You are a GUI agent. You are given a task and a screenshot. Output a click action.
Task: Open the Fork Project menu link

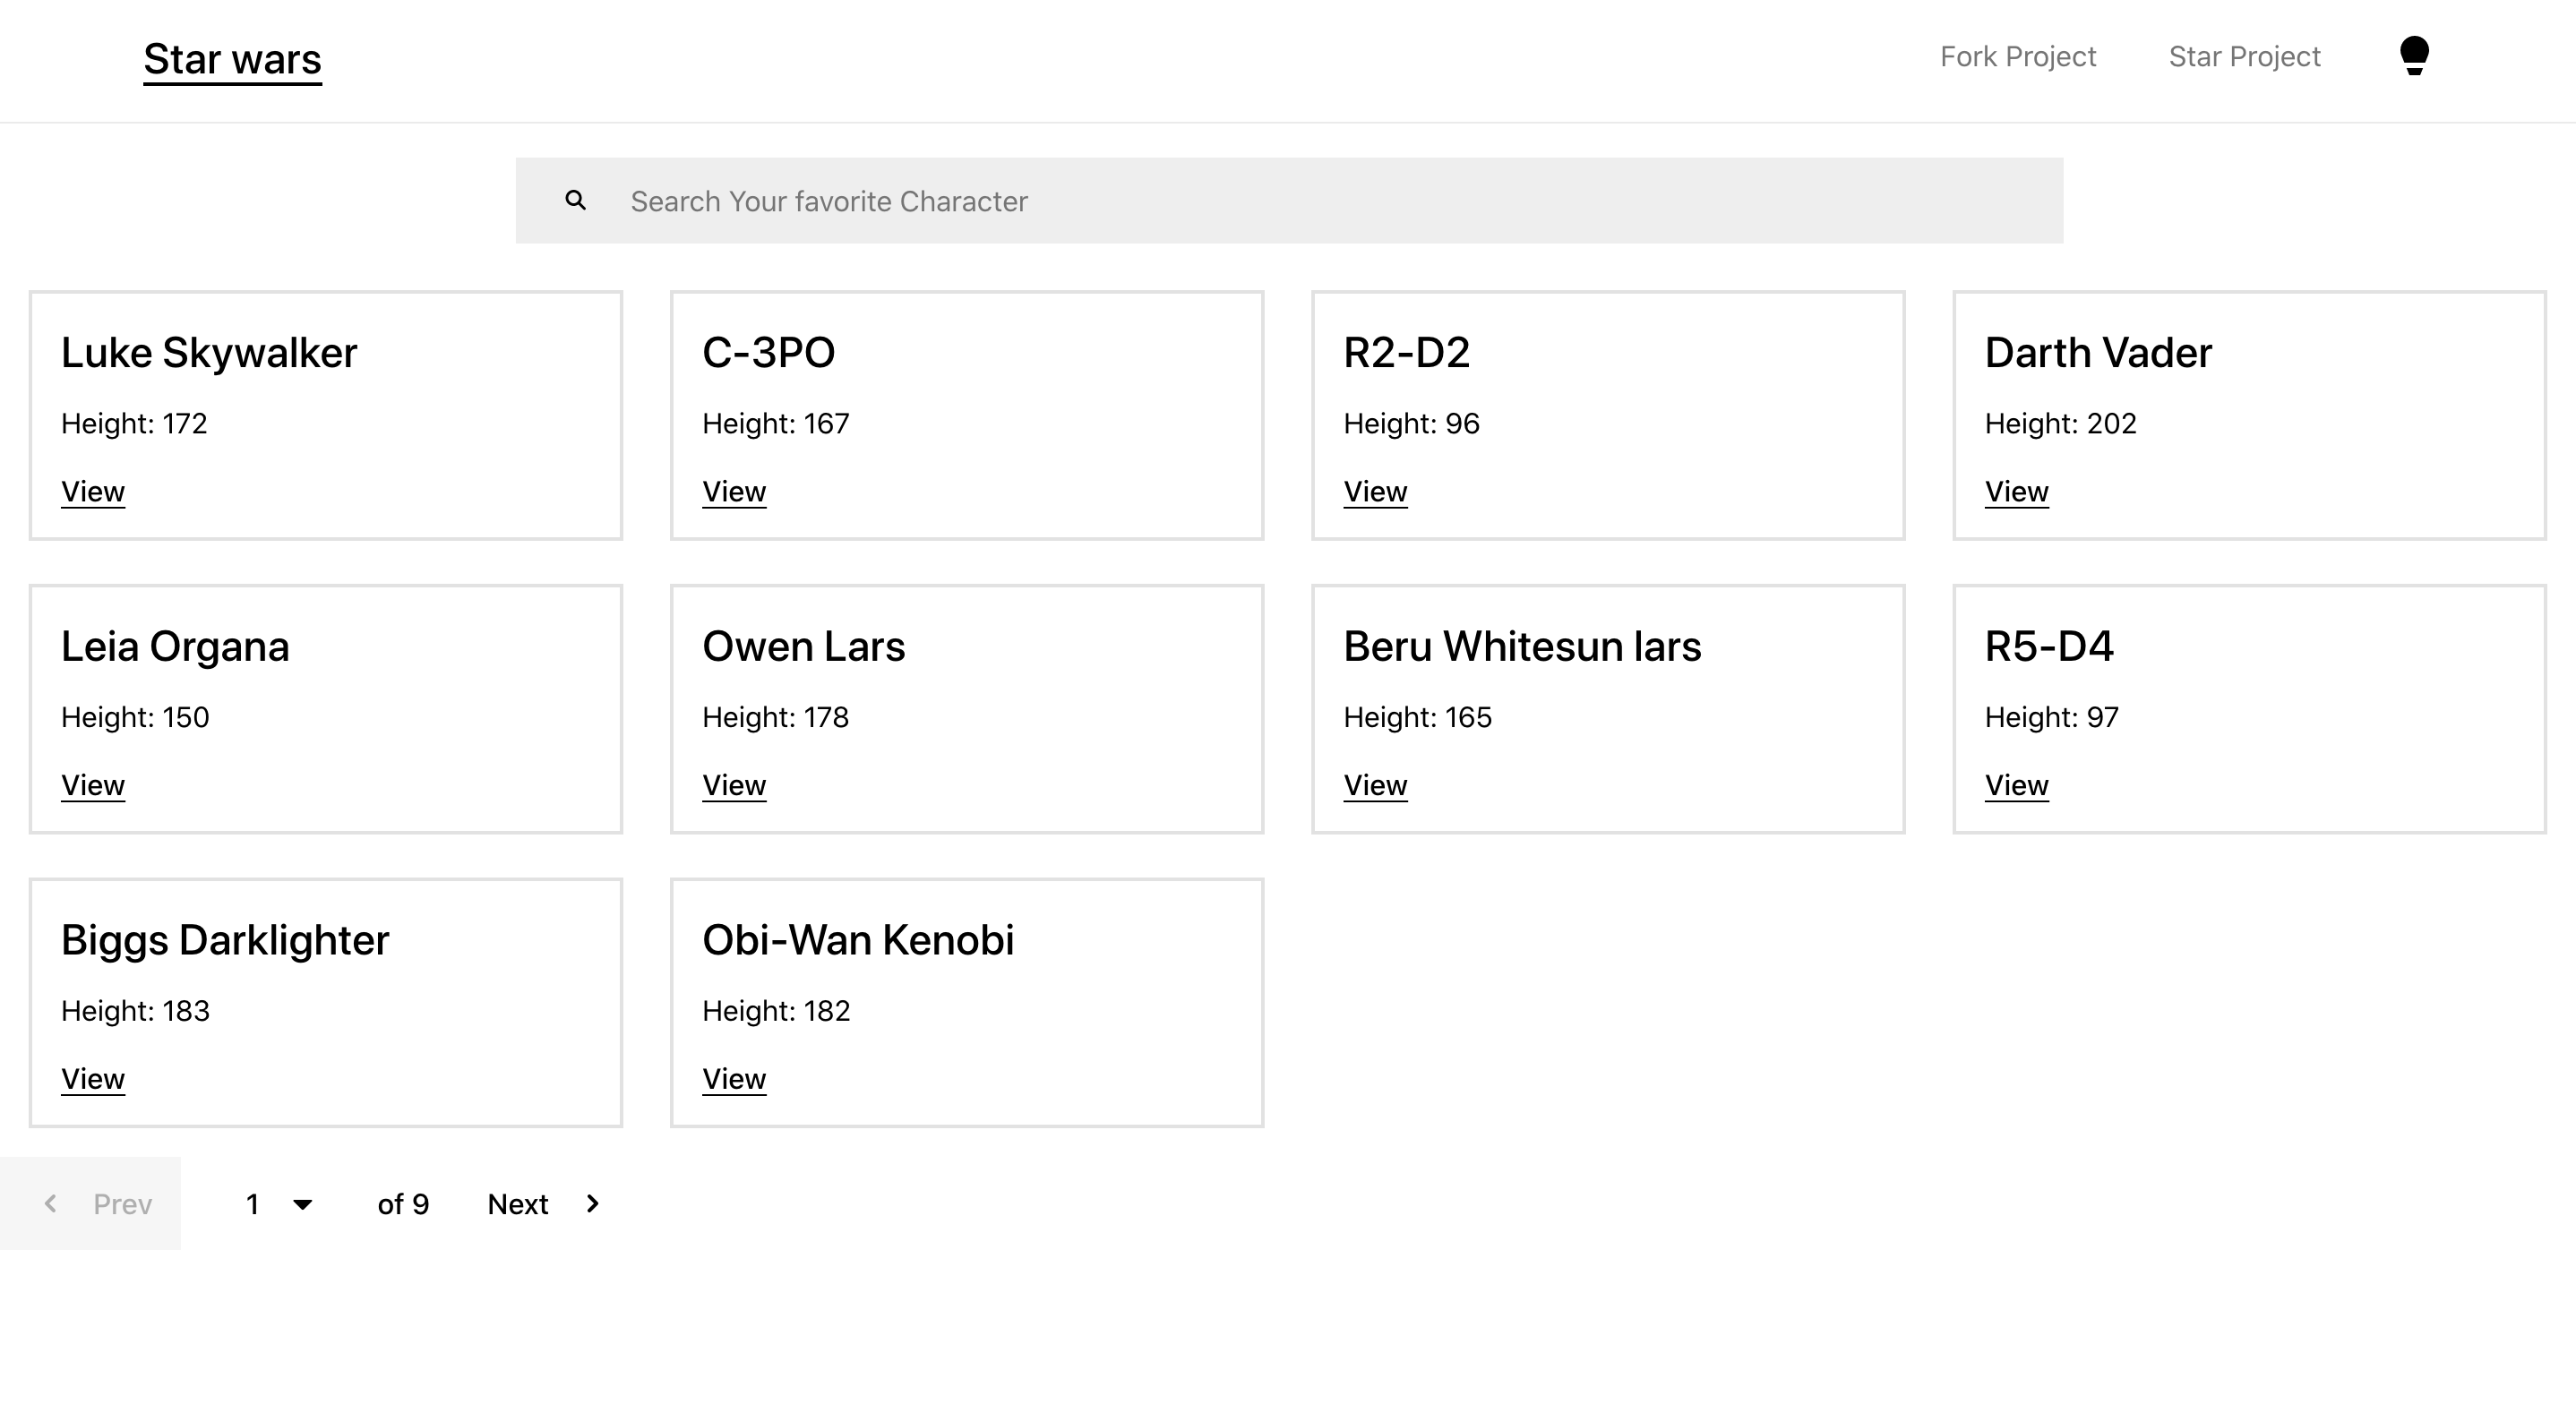pos(2017,57)
